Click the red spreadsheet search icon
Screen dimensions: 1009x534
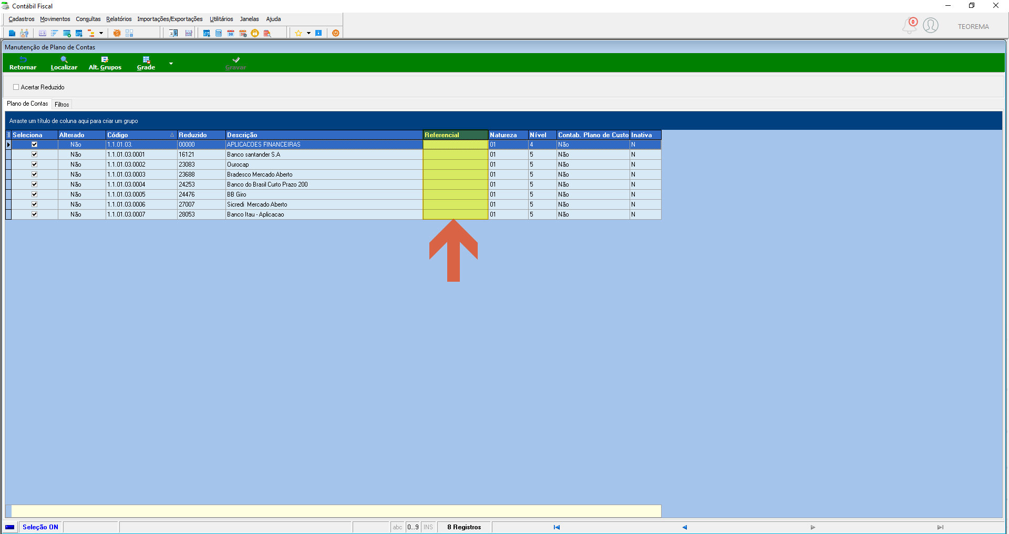click(267, 33)
